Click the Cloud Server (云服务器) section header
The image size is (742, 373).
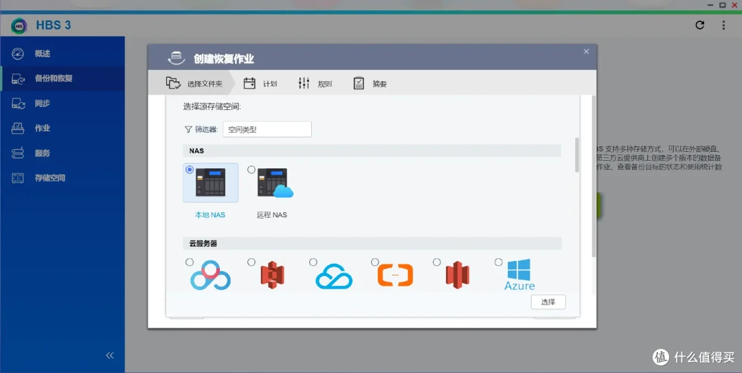pos(372,244)
